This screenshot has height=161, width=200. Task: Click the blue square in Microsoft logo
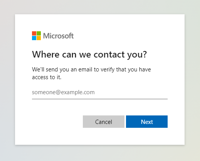tap(34, 38)
